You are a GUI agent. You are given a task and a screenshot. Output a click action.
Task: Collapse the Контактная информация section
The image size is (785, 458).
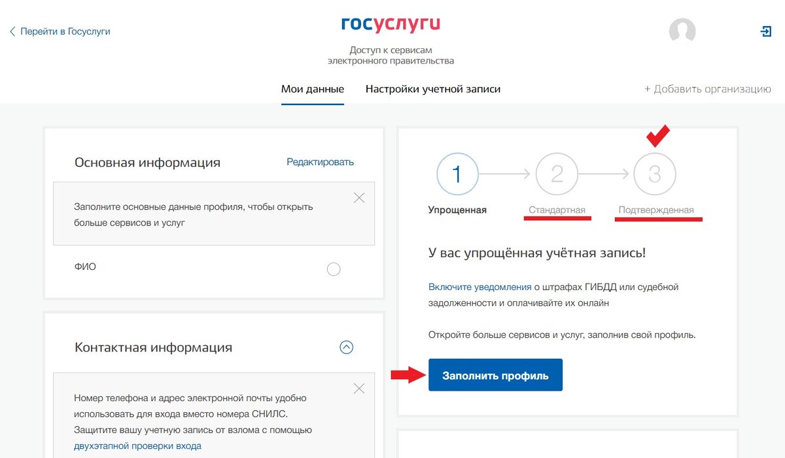point(346,348)
